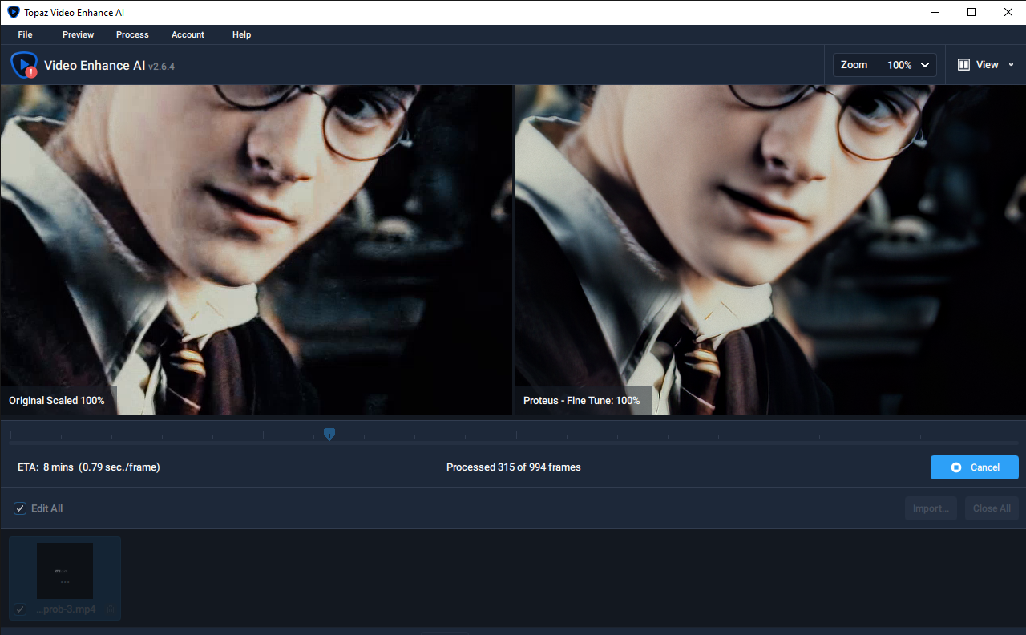Maximize the Topaz Video Enhance AI window

(971, 12)
